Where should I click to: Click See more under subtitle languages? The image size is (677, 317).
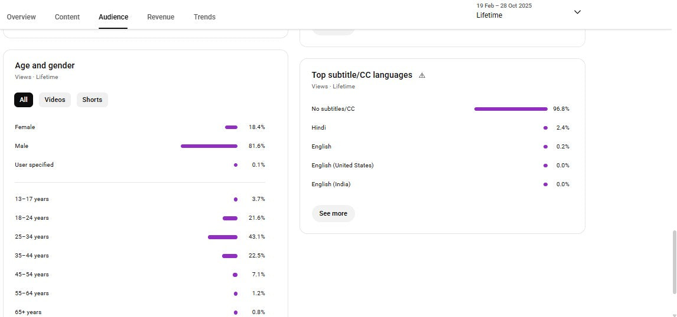click(x=333, y=213)
